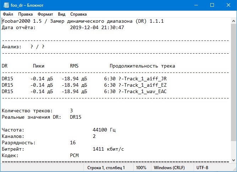Click 'Реальные значения DR:' label
The height and width of the screenshot is (172, 237).
31,117
